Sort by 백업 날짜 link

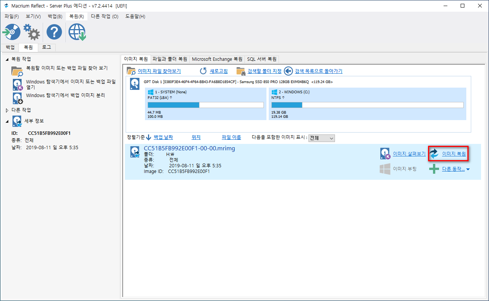coord(163,137)
